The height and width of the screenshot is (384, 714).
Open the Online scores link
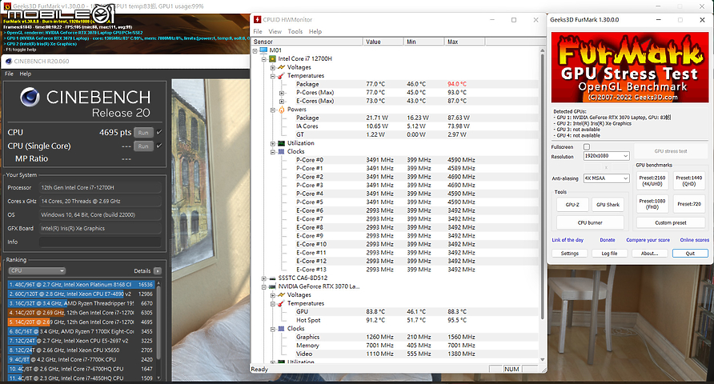695,240
